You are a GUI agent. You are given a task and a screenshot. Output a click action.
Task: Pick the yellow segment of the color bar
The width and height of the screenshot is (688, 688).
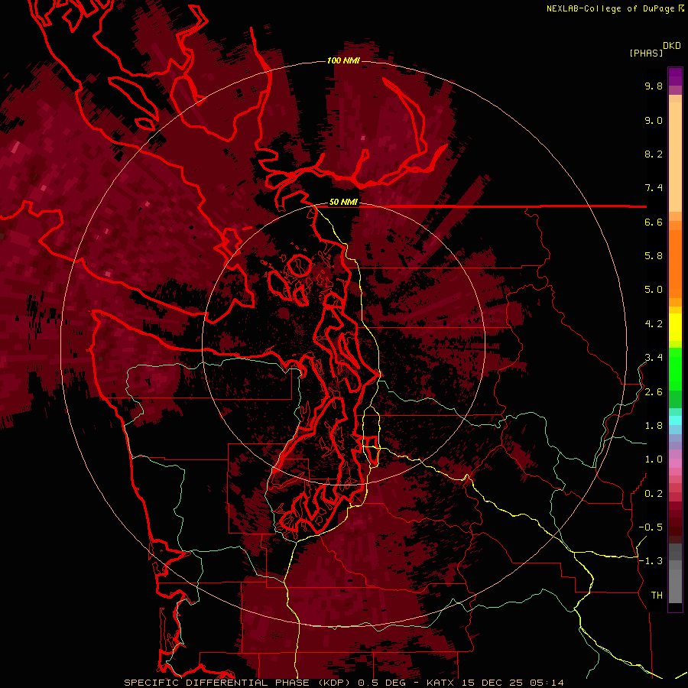click(x=675, y=326)
